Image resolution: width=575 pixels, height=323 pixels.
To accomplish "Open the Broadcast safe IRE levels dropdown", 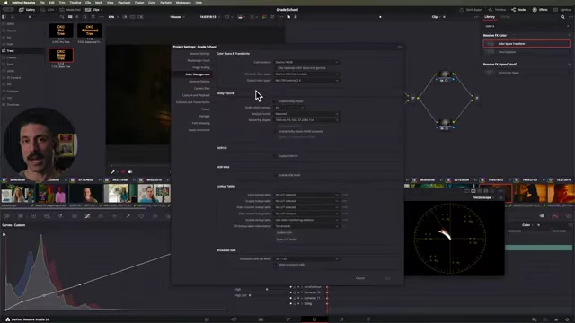I will coord(306,259).
